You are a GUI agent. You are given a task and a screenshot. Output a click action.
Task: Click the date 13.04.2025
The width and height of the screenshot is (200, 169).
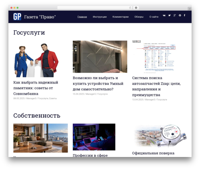(138, 99)
